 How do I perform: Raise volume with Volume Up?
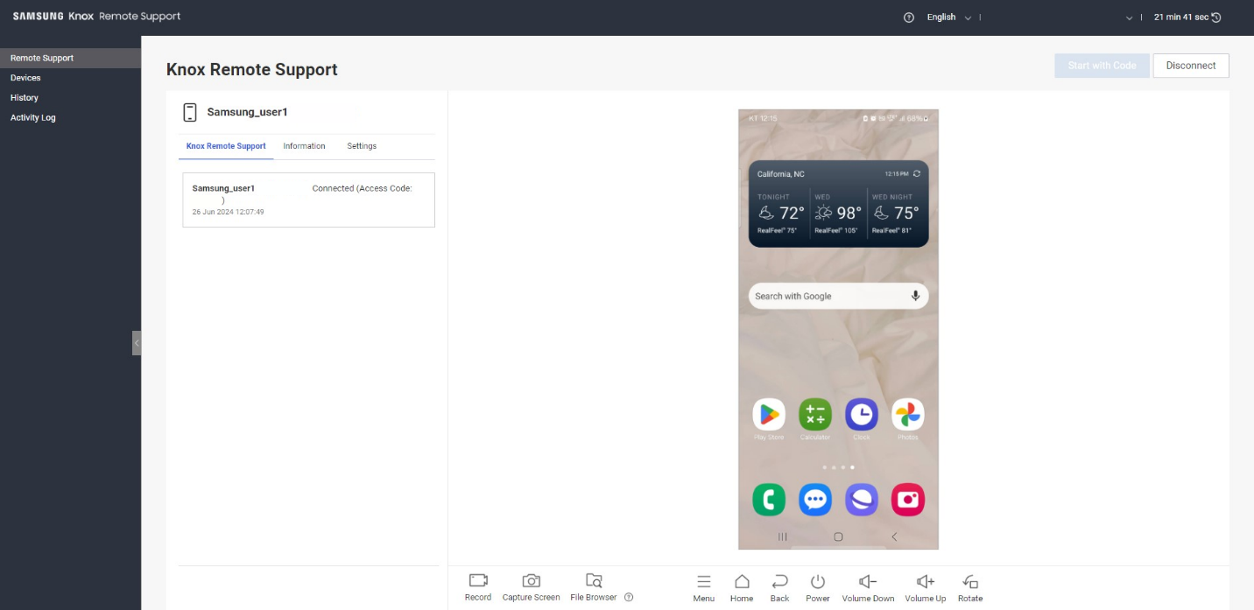pos(925,582)
